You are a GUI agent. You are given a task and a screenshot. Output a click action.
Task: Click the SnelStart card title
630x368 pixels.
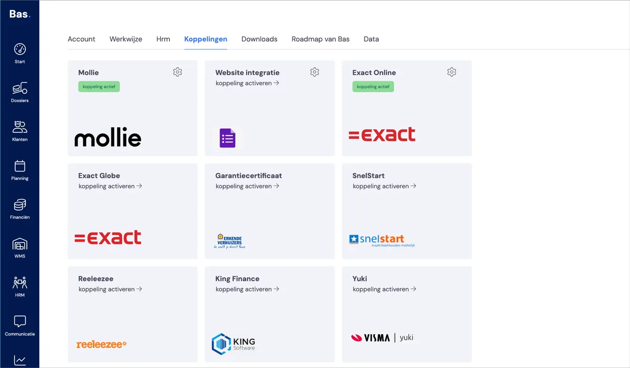(x=369, y=175)
